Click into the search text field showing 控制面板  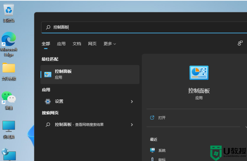click(142, 27)
